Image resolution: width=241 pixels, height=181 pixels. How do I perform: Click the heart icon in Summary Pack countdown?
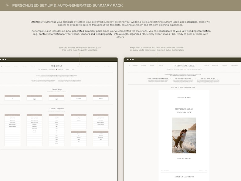coord(184,69)
